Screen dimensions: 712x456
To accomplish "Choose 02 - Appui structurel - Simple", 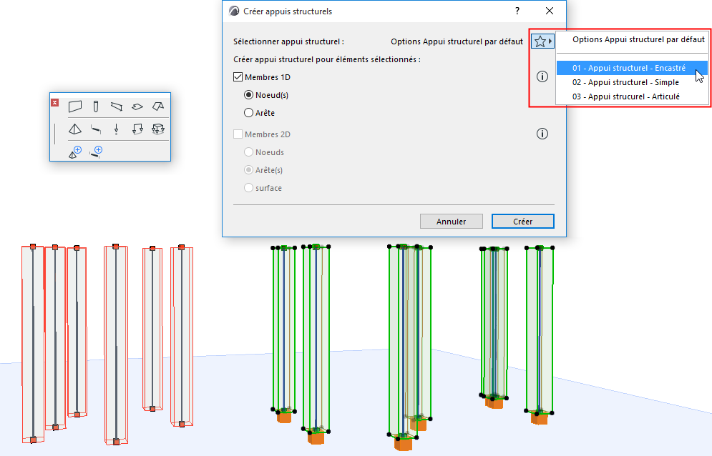I will coord(632,82).
